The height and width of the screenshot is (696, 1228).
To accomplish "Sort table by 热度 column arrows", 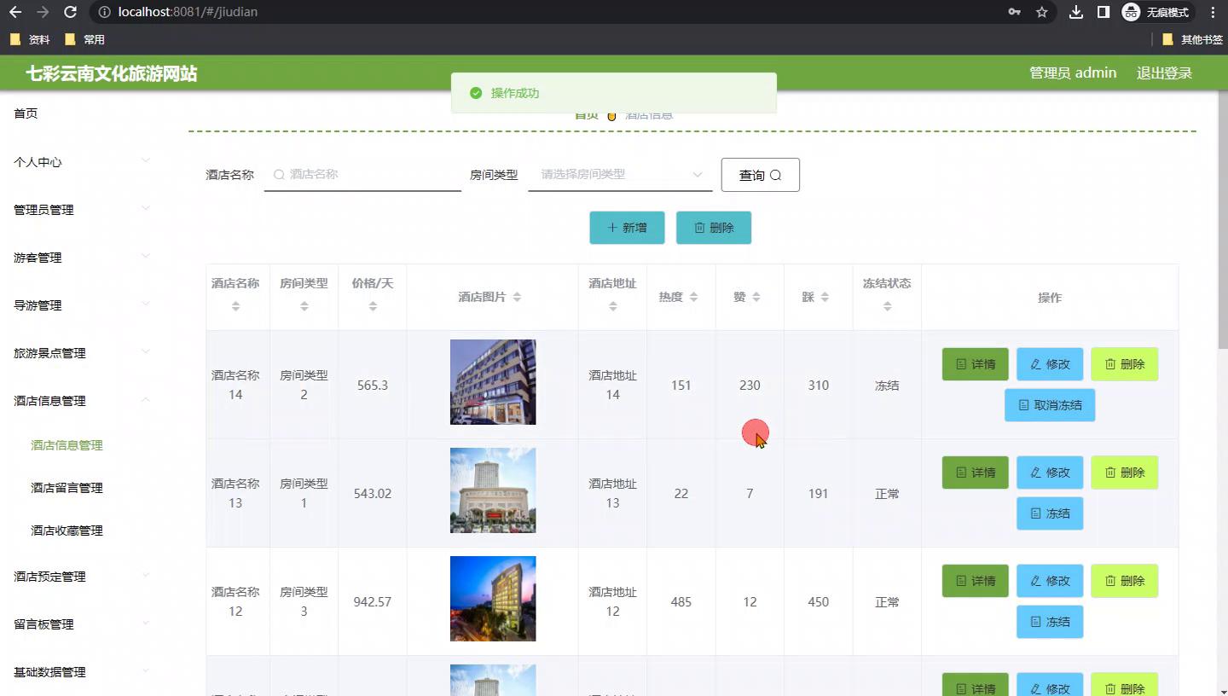I will (694, 297).
